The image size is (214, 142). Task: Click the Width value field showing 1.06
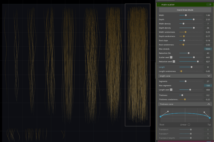[x=208, y=15]
